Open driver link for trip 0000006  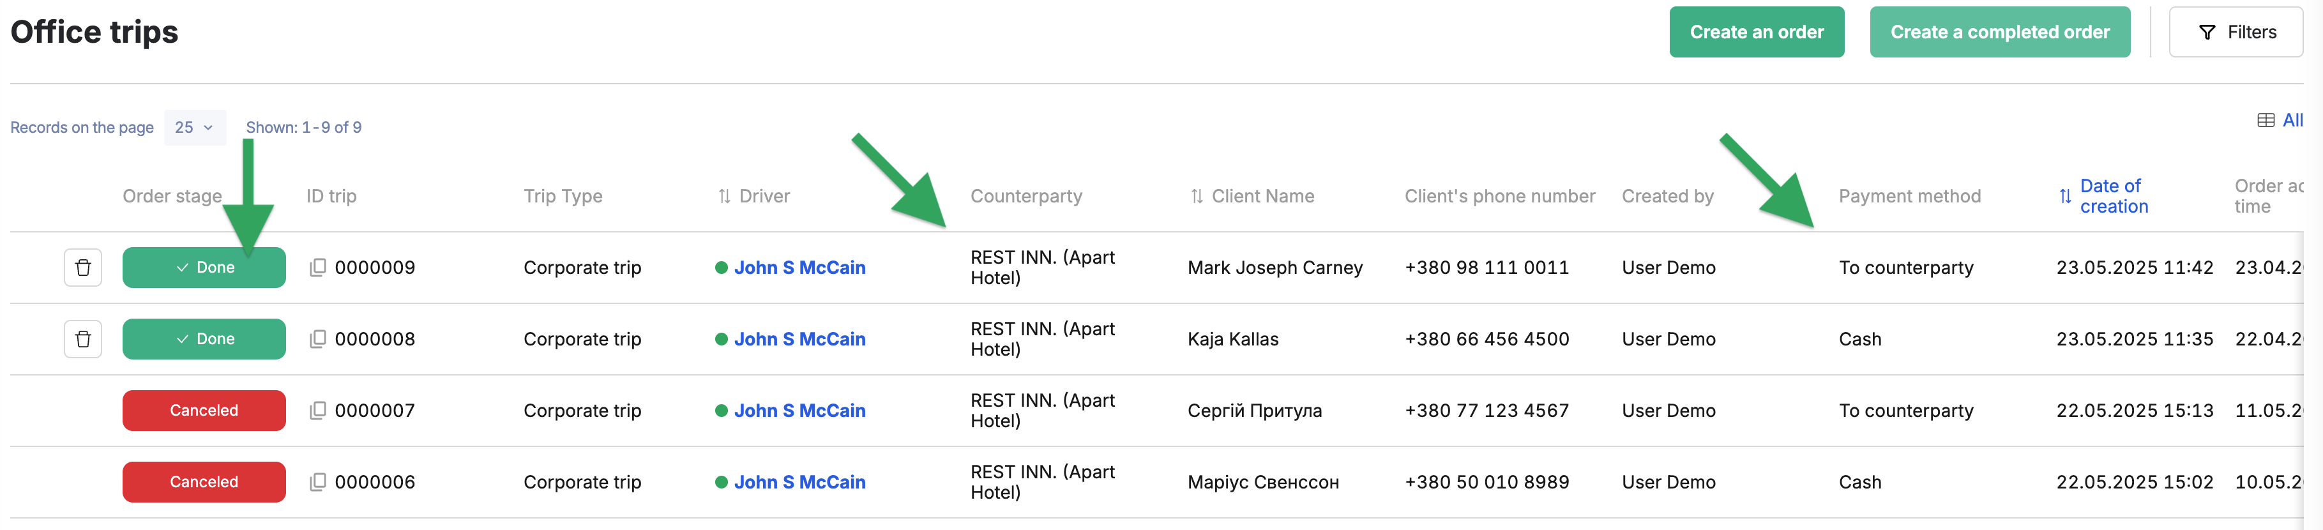pos(799,482)
